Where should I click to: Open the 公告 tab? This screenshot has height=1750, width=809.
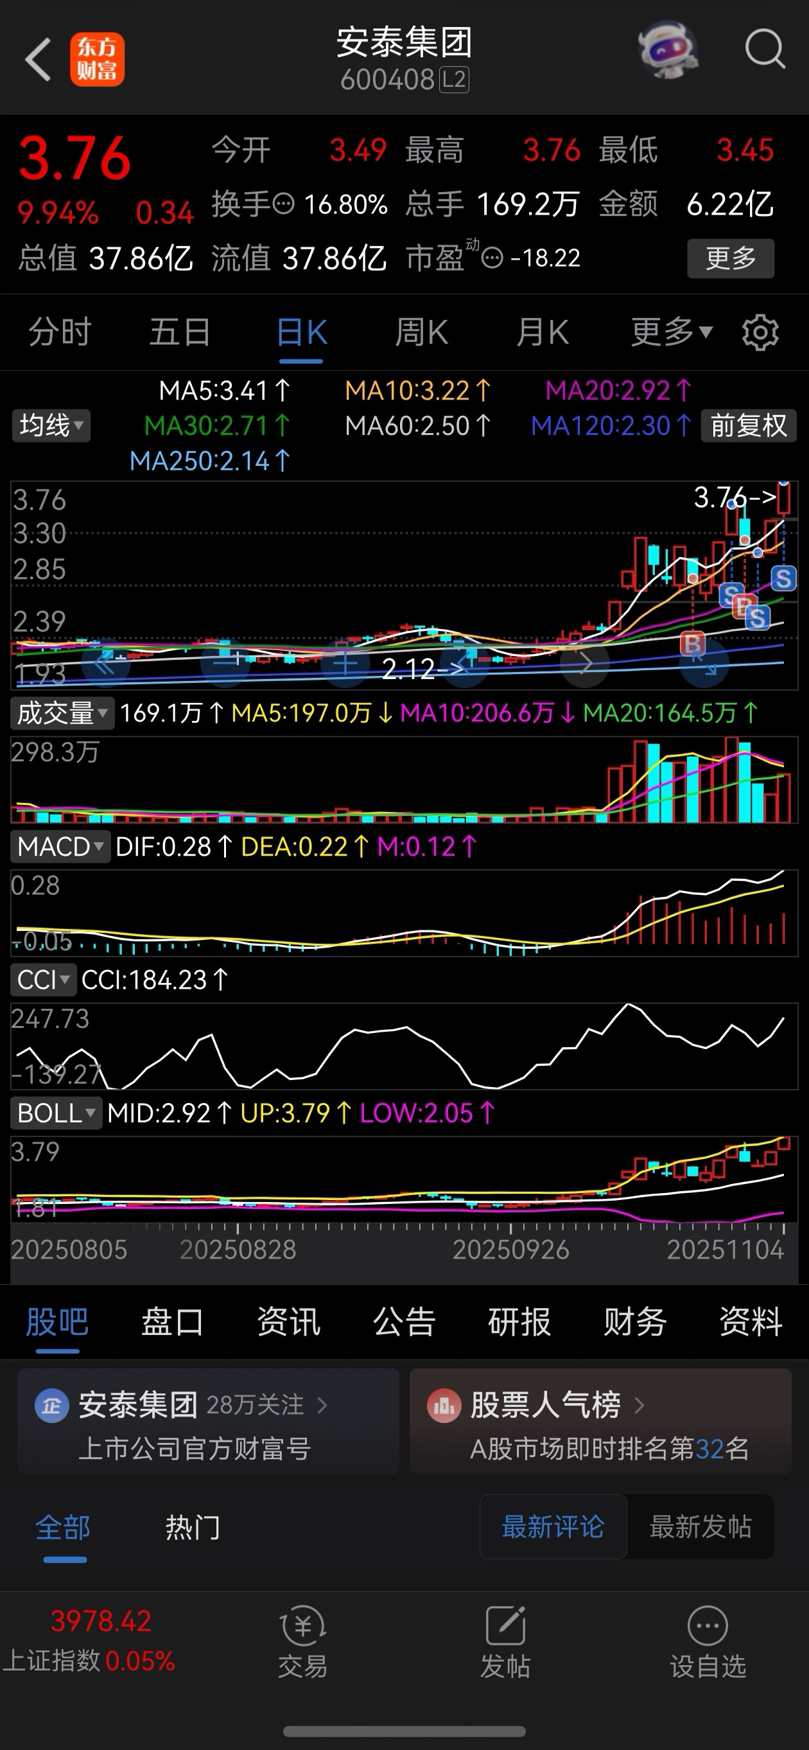click(x=404, y=1322)
